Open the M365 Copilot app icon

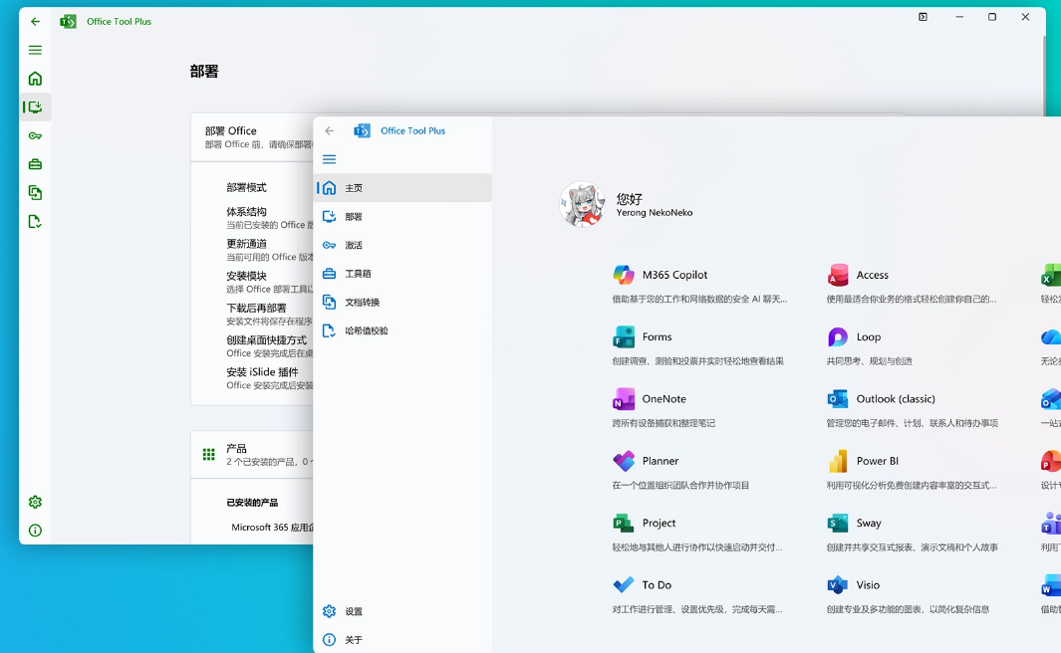coord(624,274)
